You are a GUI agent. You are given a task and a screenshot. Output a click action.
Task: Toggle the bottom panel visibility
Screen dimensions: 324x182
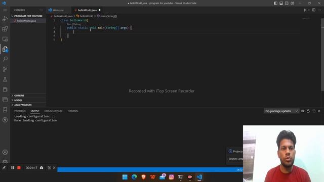pos(281,3)
